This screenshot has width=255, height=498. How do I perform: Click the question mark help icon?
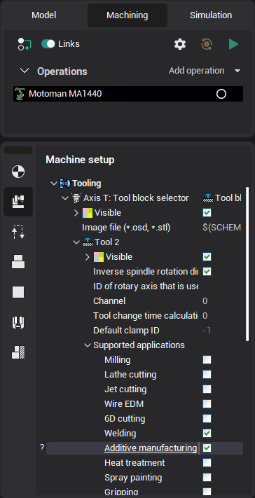pos(42,448)
